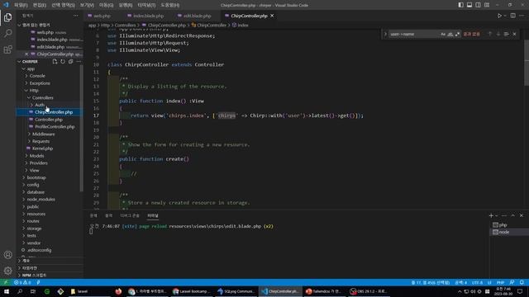Image resolution: width=529 pixels, height=297 pixels.
Task: Open the Accounts icon in activity bar
Action: 7,255
